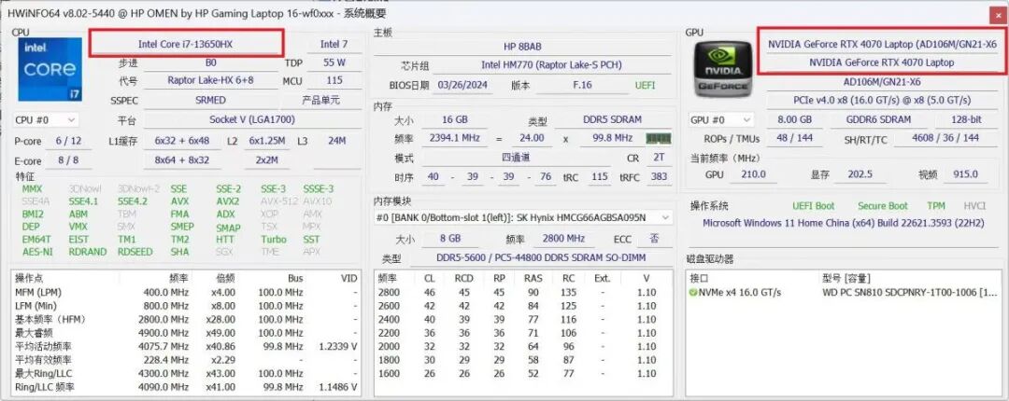The image size is (1009, 401).
Task: Click the DDR5 SDRAM memory type field
Action: point(613,119)
